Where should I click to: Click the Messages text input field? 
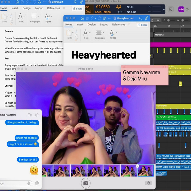(x=15, y=183)
